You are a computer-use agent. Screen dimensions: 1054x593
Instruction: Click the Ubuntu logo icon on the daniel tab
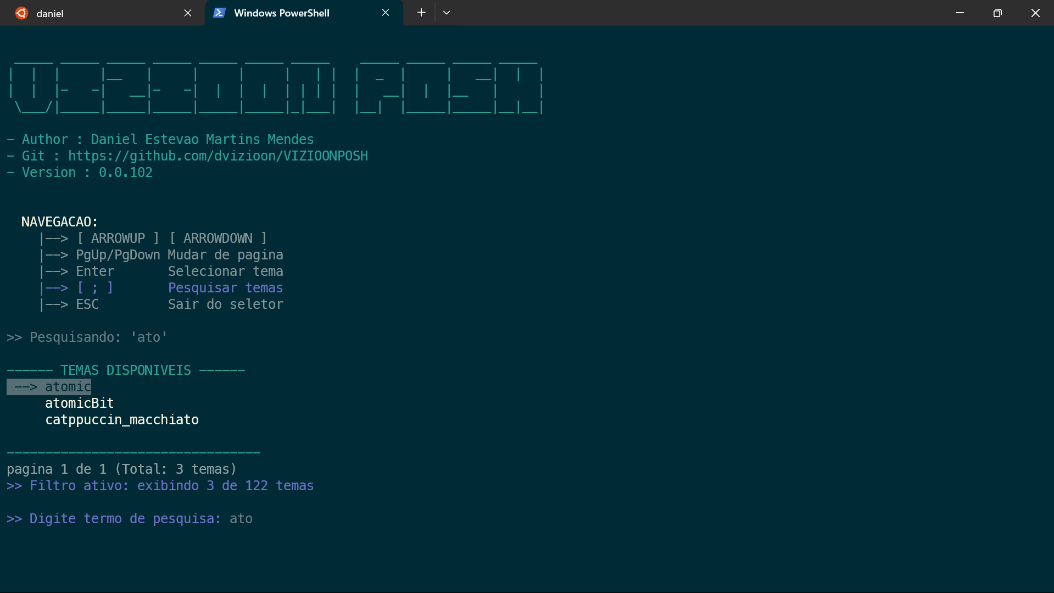tap(21, 13)
